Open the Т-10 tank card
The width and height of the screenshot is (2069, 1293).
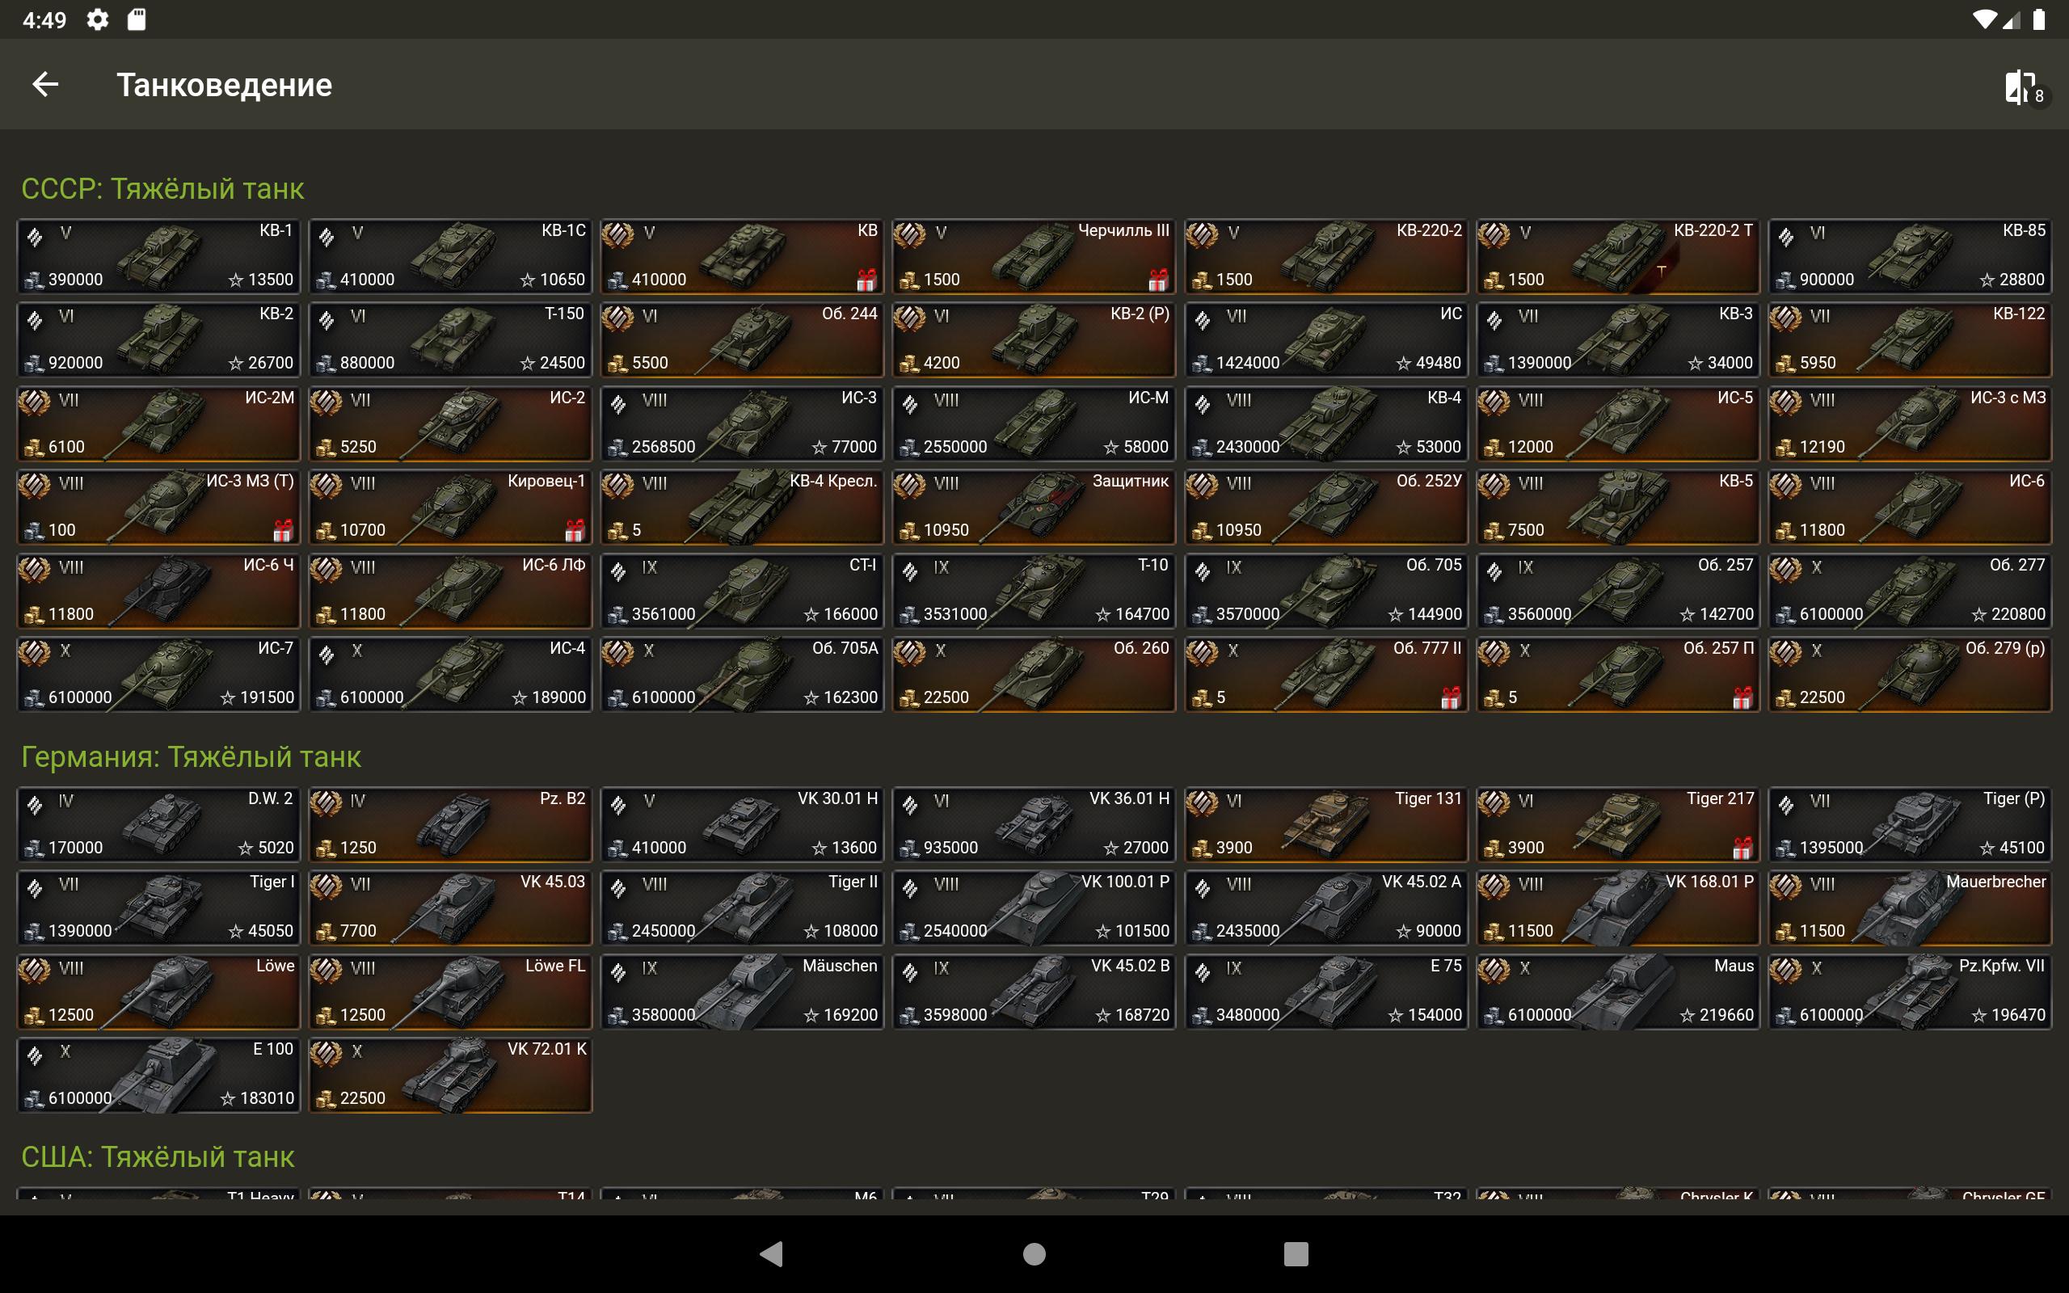1034,591
